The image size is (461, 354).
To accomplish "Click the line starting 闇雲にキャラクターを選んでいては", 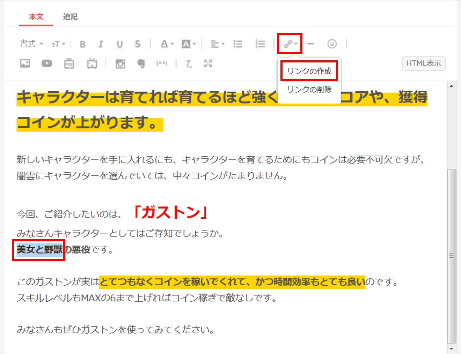I will click(152, 175).
